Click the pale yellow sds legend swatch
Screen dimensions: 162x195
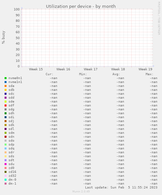tap(6, 156)
